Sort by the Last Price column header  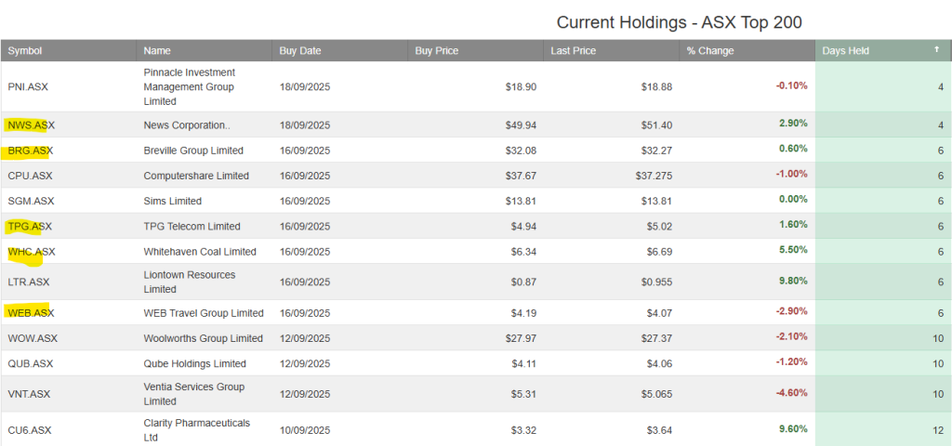pyautogui.click(x=573, y=51)
